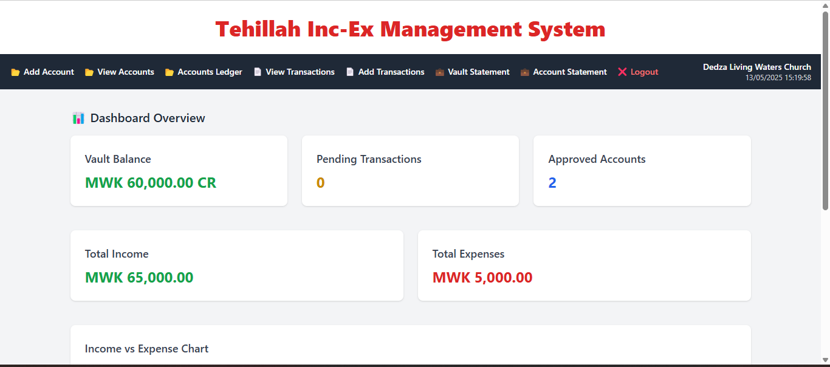Click the Pending Transactions count card
Image resolution: width=830 pixels, height=367 pixels.
point(410,171)
